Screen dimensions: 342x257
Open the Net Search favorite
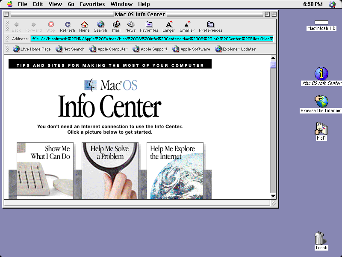(x=70, y=49)
